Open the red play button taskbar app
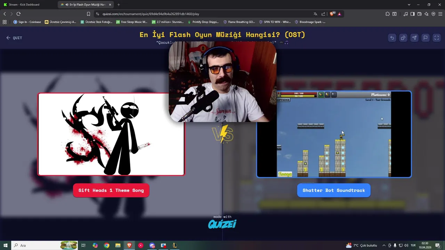445x250 pixels. point(140,245)
